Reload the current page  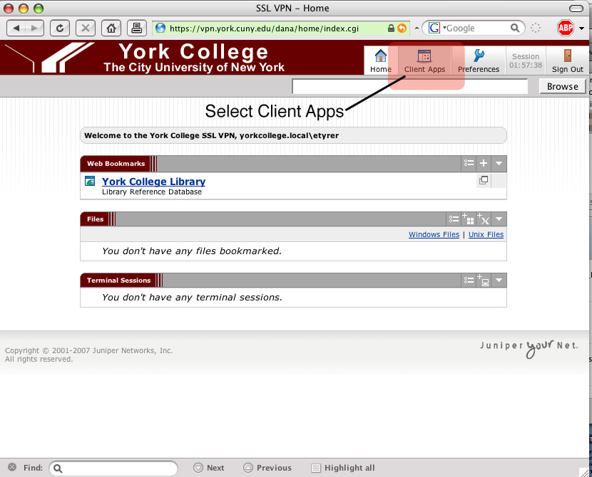[x=60, y=28]
